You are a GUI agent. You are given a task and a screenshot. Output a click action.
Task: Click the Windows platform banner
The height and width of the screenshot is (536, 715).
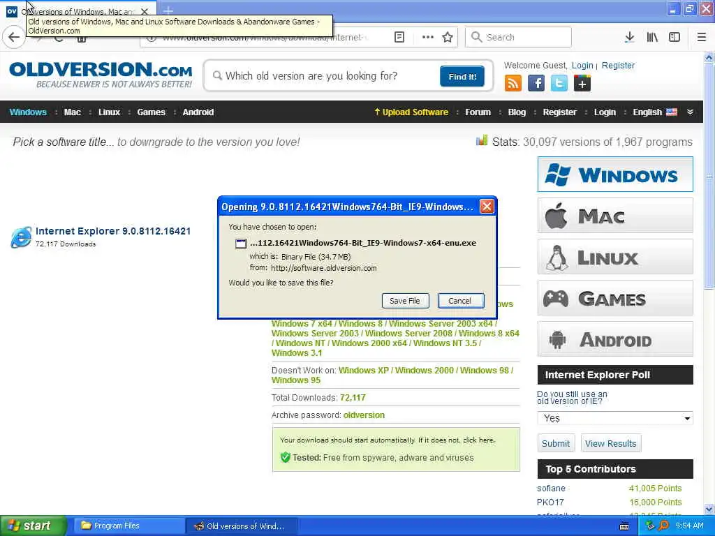(615, 174)
